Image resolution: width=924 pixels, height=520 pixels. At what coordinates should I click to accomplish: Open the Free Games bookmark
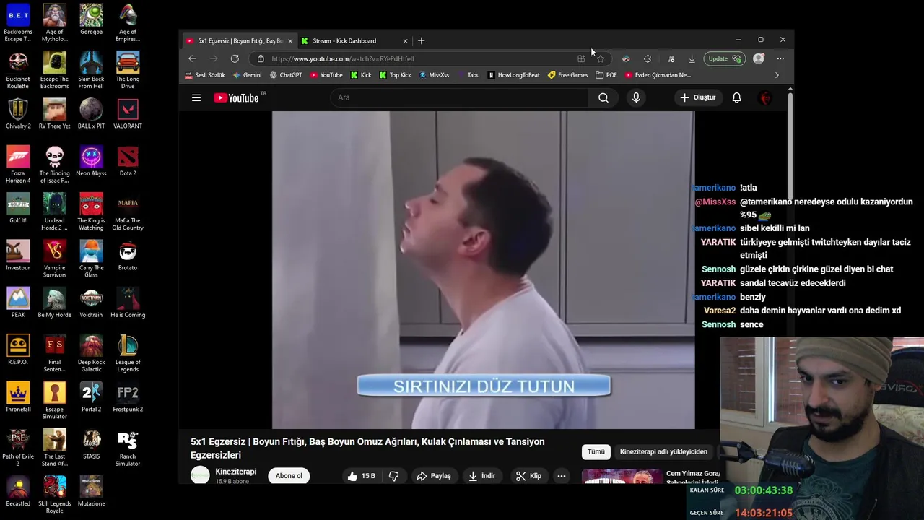pos(568,75)
